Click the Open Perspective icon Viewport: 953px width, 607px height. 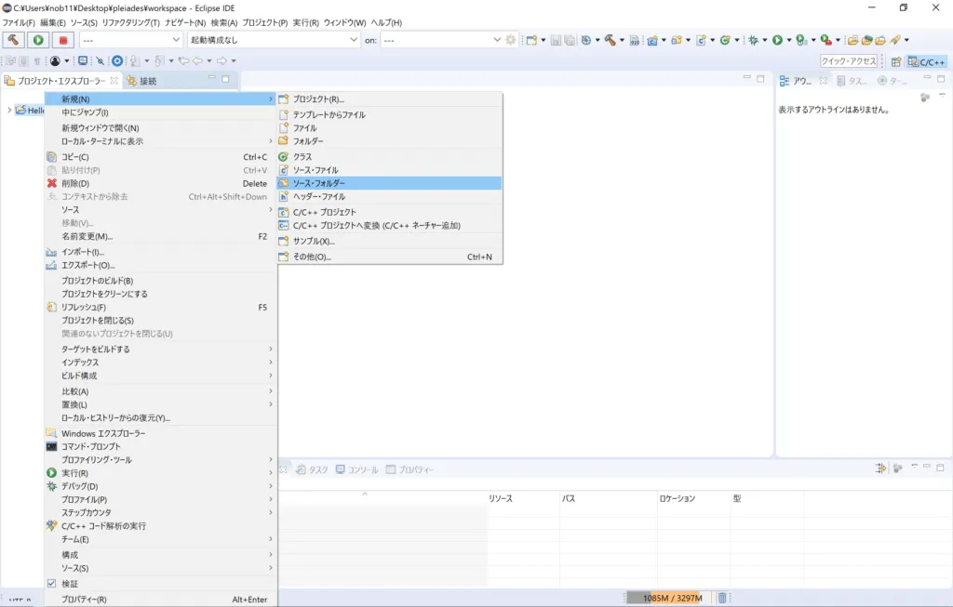click(x=896, y=61)
